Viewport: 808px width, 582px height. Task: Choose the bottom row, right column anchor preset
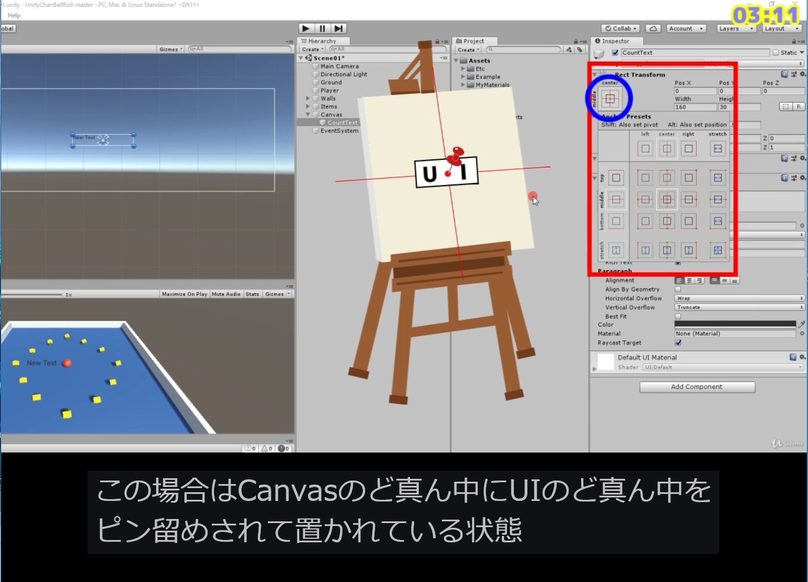[x=689, y=221]
